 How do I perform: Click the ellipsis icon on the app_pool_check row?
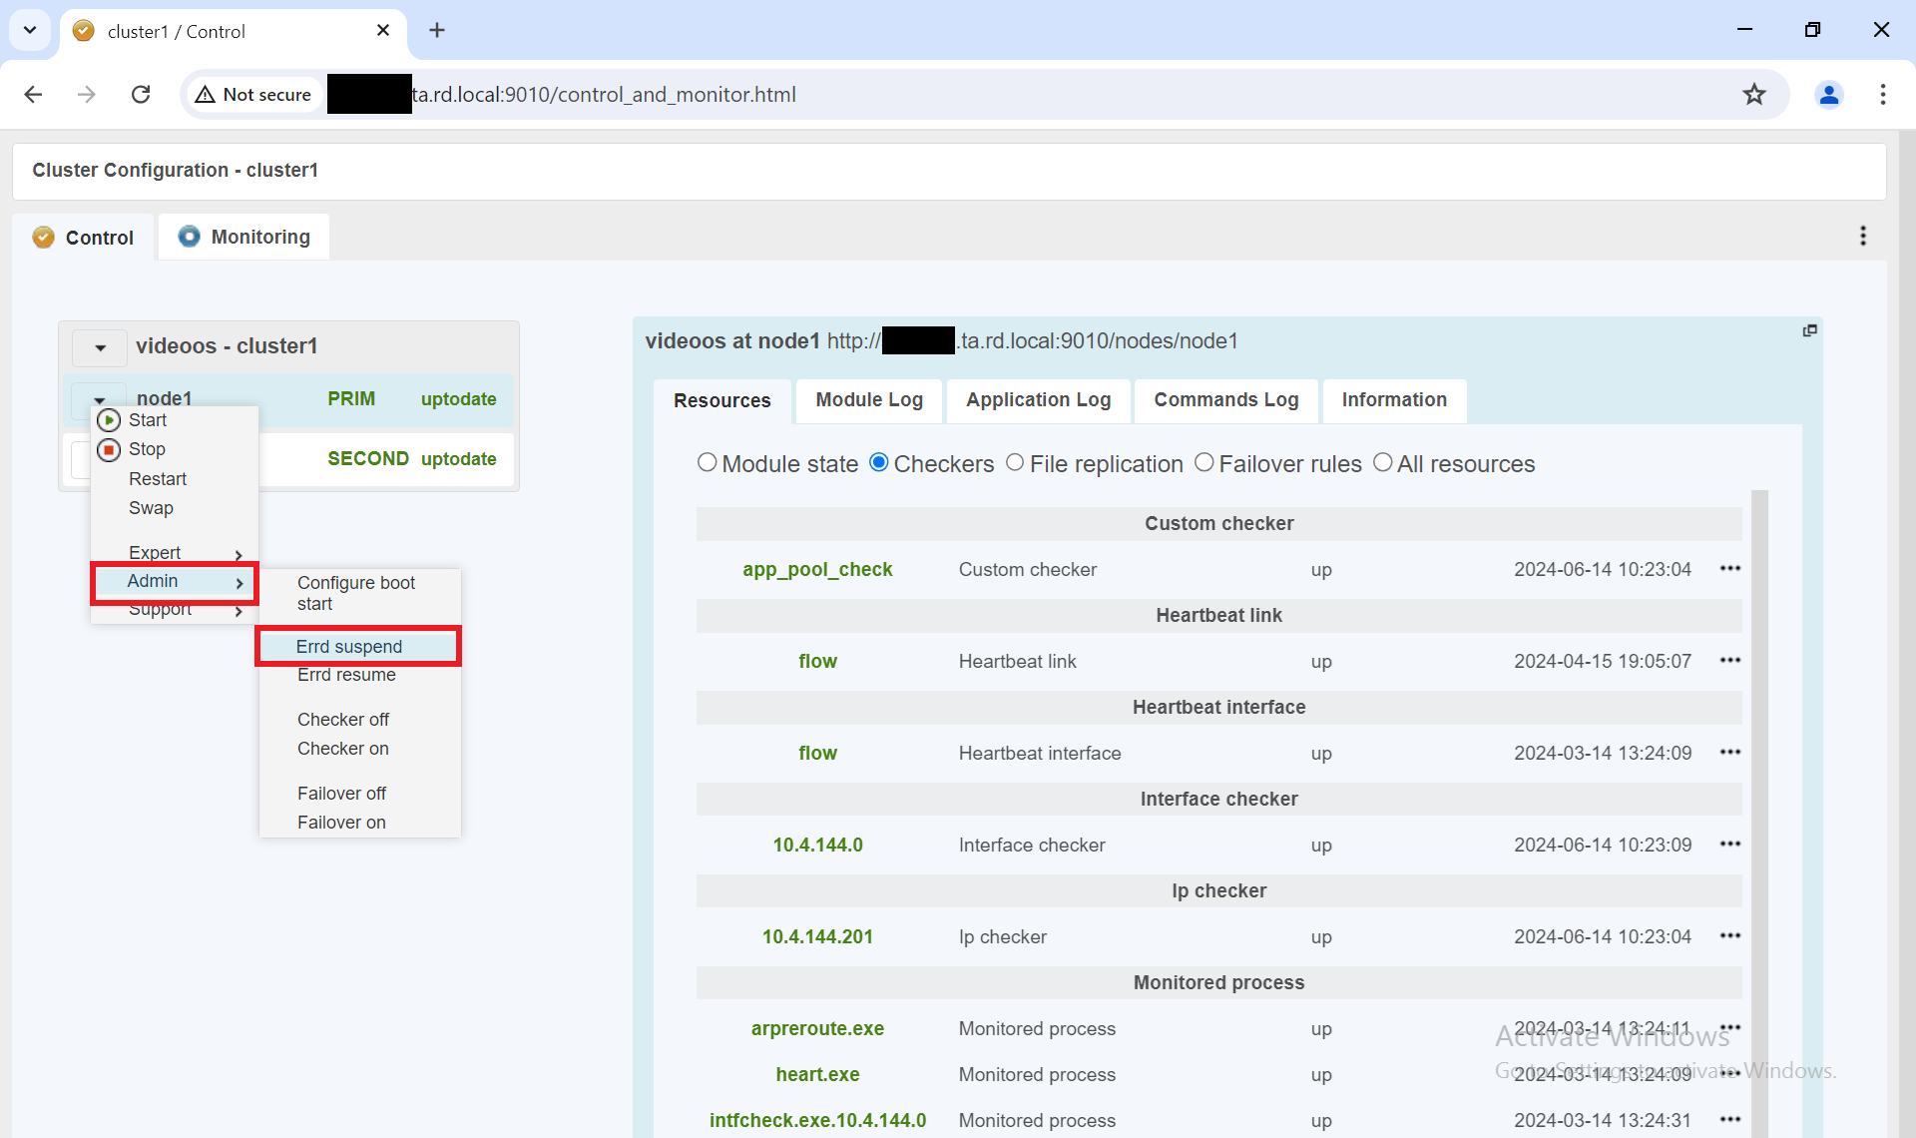click(x=1730, y=568)
